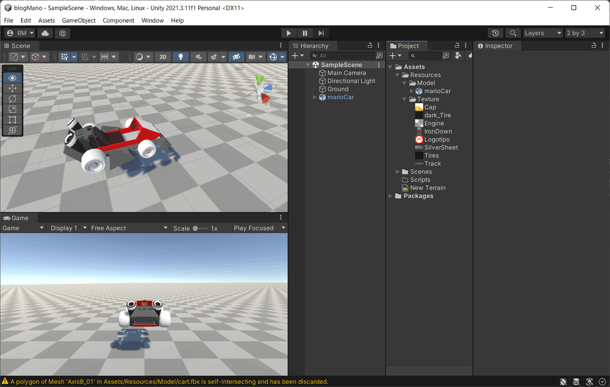Open the global Search magnifier
This screenshot has width=610, height=387.
(513, 33)
